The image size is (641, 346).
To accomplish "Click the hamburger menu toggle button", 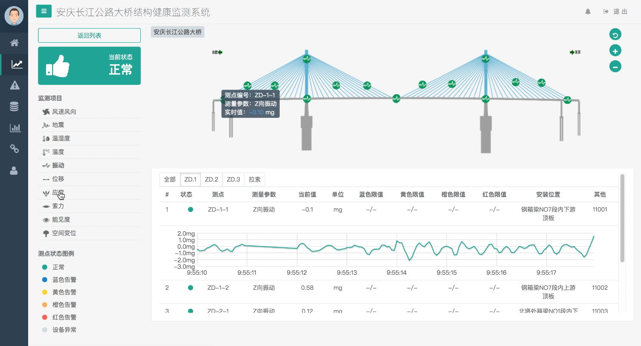I will [44, 12].
